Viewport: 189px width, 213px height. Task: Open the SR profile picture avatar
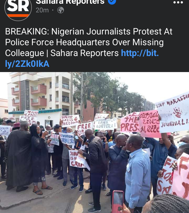pyautogui.click(x=18, y=8)
